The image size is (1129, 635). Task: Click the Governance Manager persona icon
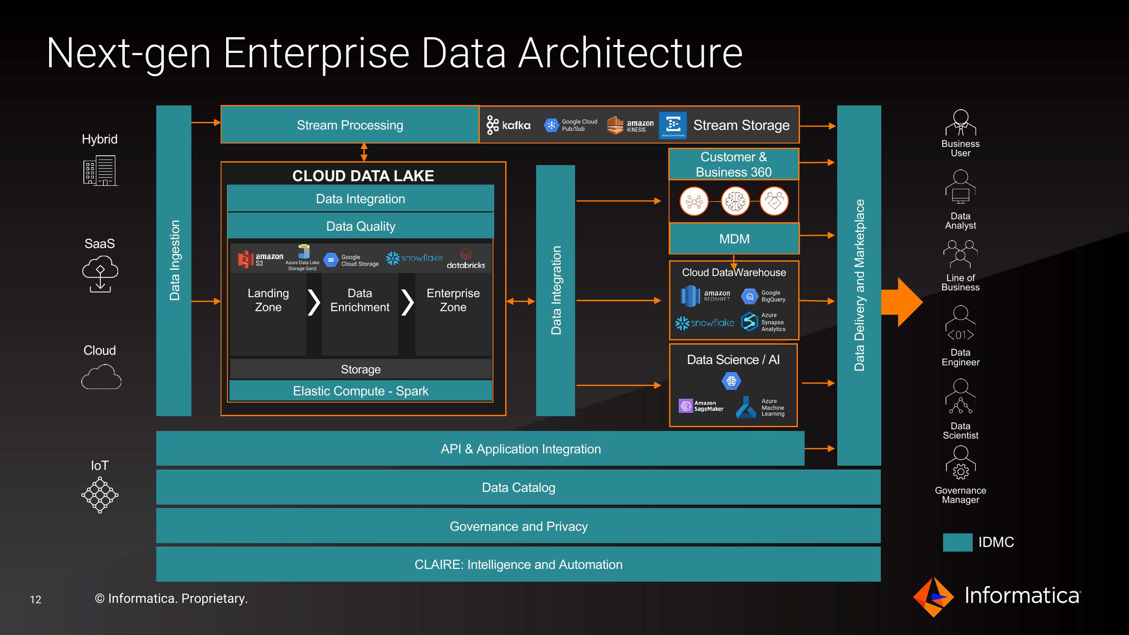[x=961, y=463]
